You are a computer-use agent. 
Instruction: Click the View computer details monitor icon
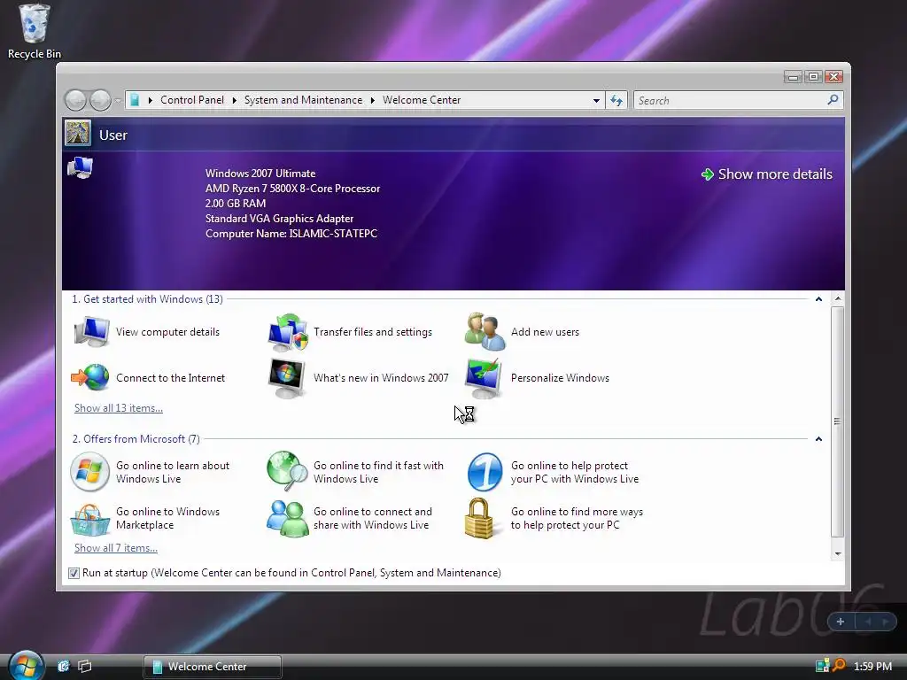tap(91, 332)
